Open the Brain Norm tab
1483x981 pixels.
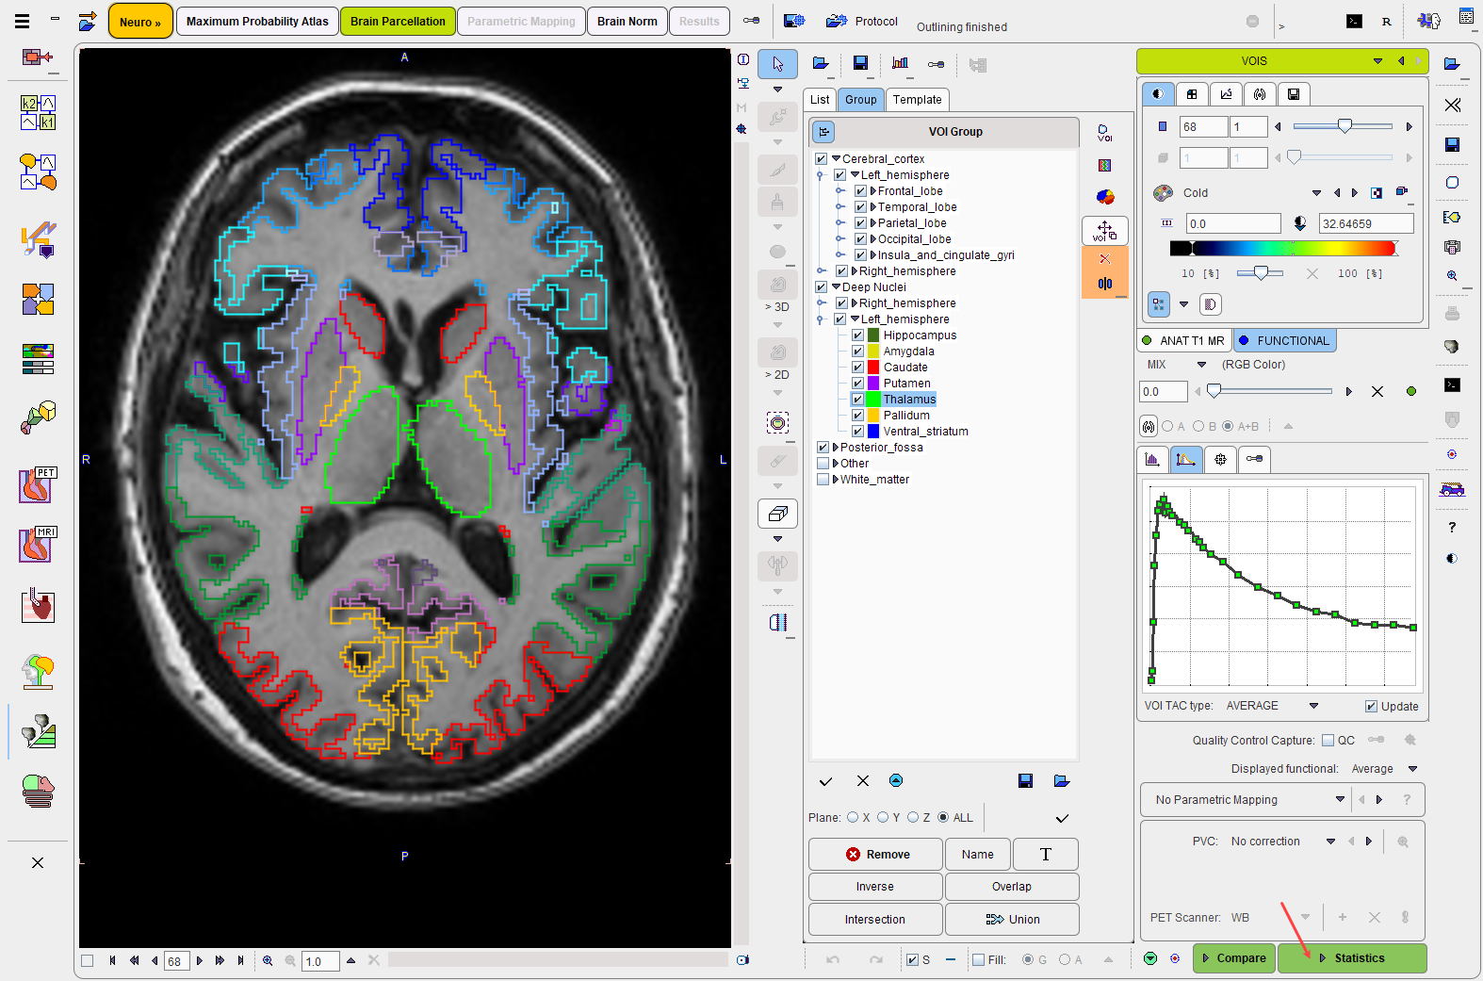point(627,21)
